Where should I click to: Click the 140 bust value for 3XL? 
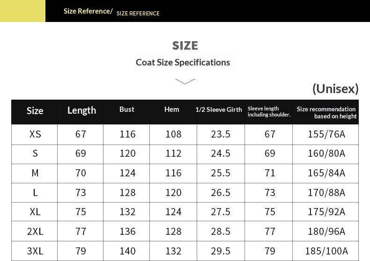point(127,251)
